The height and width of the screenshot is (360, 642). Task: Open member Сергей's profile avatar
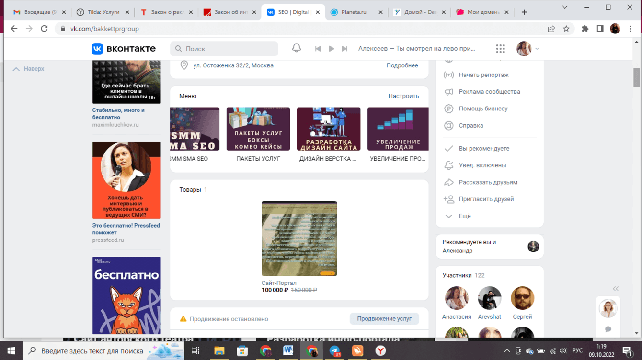coord(522,298)
